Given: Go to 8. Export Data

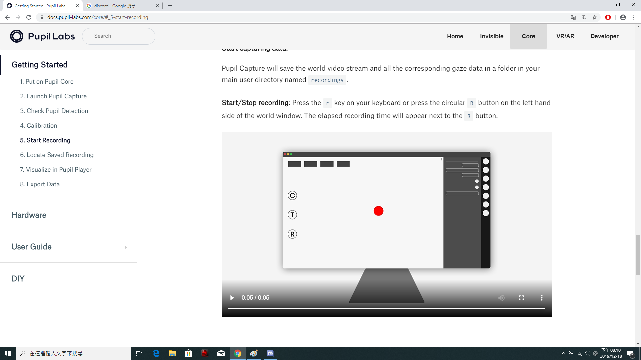Looking at the screenshot, I should [40, 184].
